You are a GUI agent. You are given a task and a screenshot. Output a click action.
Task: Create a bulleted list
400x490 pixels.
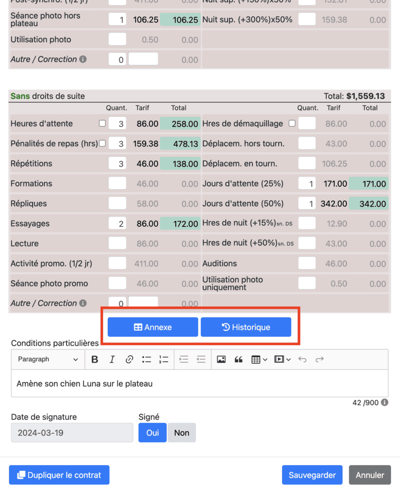coord(147,359)
